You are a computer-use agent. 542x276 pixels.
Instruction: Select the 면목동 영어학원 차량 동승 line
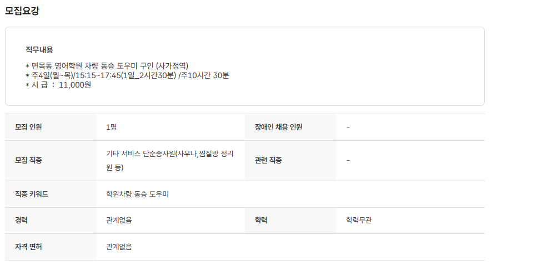point(110,65)
